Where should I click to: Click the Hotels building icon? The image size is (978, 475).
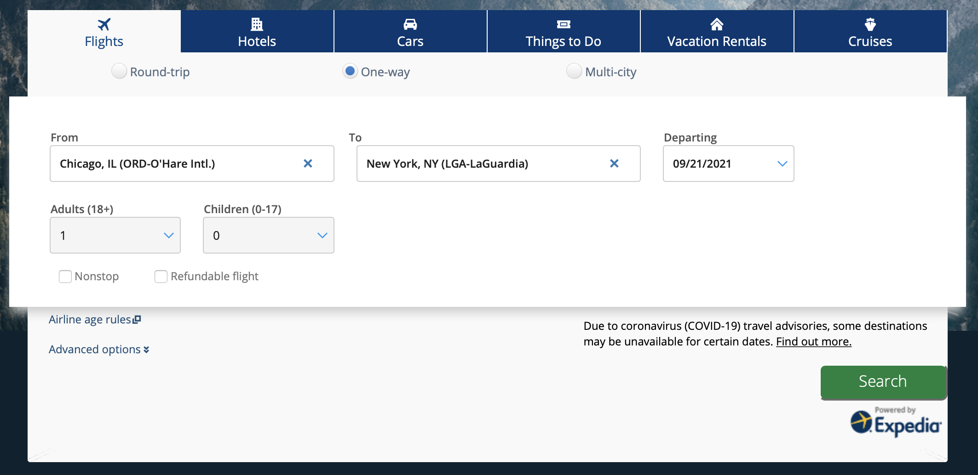coord(257,23)
